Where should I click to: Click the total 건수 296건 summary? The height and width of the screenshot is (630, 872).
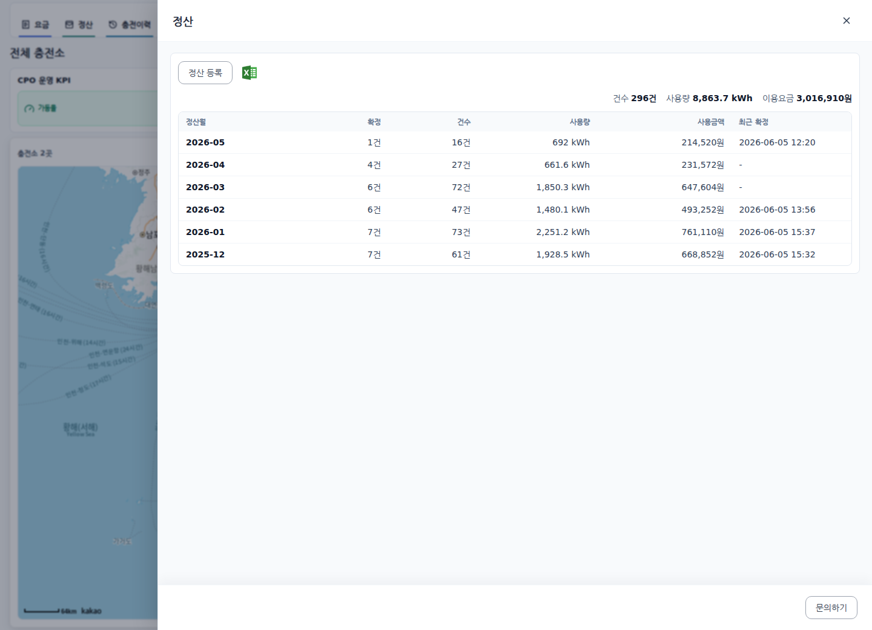coord(635,98)
